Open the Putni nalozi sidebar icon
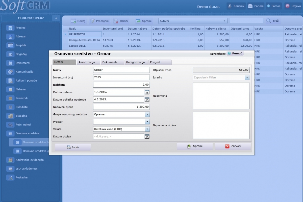This screenshot has width=303, height=202. 10,125
